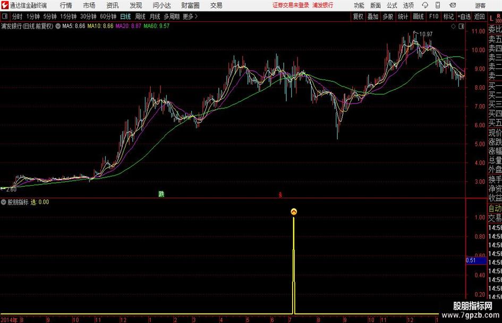Click the MA5: 8.66 value
Viewport: 502px width, 323px height.
pyautogui.click(x=74, y=26)
